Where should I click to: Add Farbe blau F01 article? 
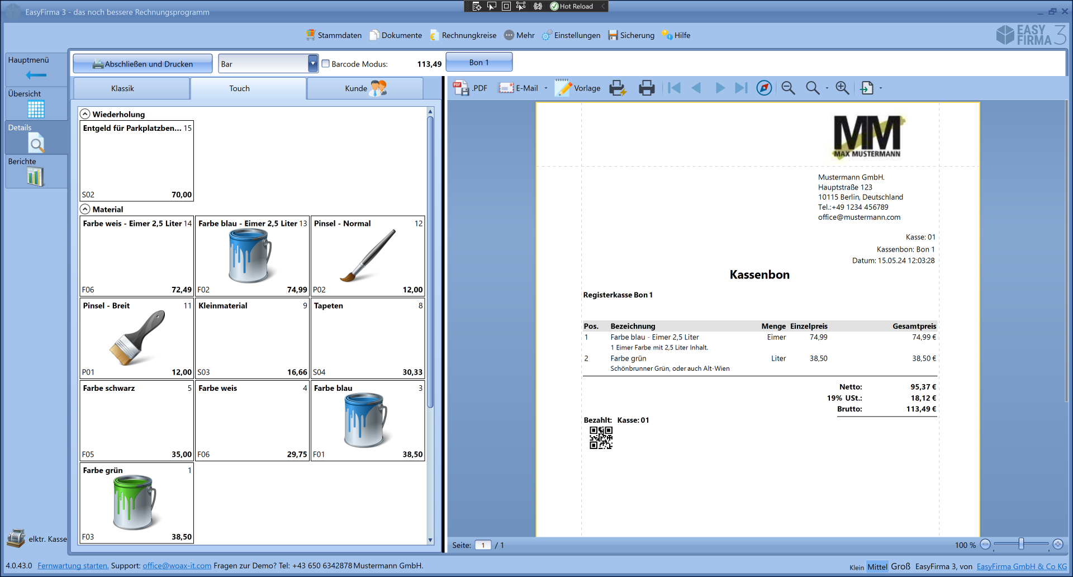[368, 420]
